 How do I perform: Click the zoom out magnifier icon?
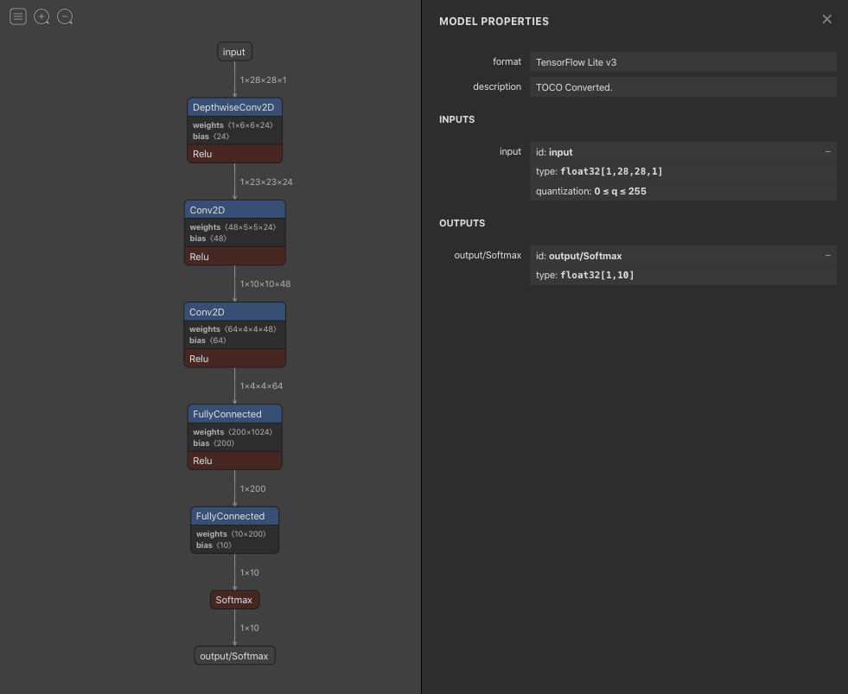click(x=65, y=16)
